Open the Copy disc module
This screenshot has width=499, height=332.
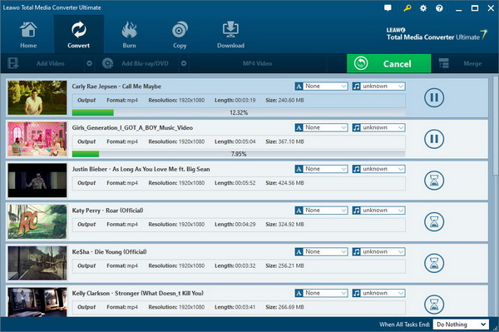(x=180, y=34)
